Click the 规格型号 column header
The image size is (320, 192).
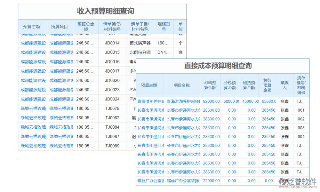[x=164, y=27]
